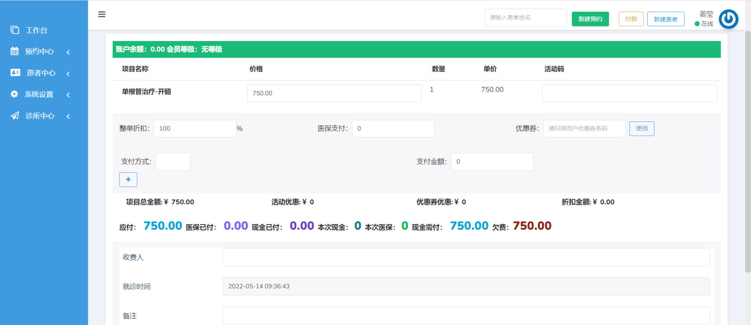The width and height of the screenshot is (751, 325).
Task: Click the 数量 column header
Action: (x=439, y=69)
